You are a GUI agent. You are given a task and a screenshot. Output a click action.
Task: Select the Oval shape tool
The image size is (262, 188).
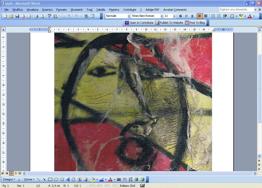click(56, 179)
